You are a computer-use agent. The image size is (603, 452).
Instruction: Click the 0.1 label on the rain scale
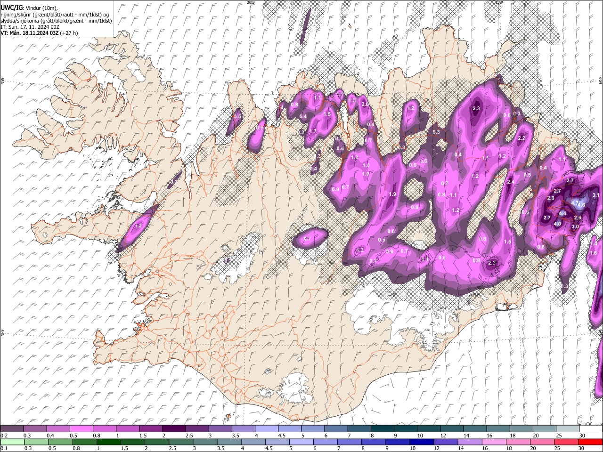pyautogui.click(x=4, y=448)
